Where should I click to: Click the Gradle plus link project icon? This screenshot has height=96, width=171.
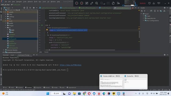coord(145,11)
